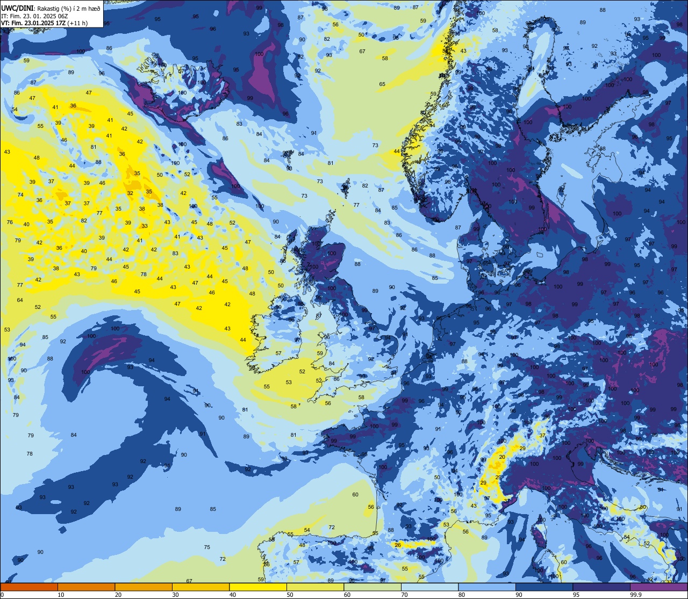The height and width of the screenshot is (599, 688).
Task: Click the 70 label on the color scale
Action: [x=404, y=595]
